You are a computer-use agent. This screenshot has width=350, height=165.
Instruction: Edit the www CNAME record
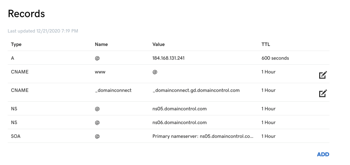click(323, 75)
